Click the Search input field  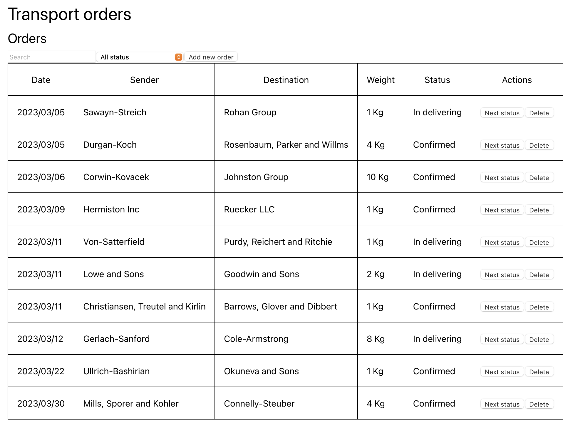tap(52, 57)
